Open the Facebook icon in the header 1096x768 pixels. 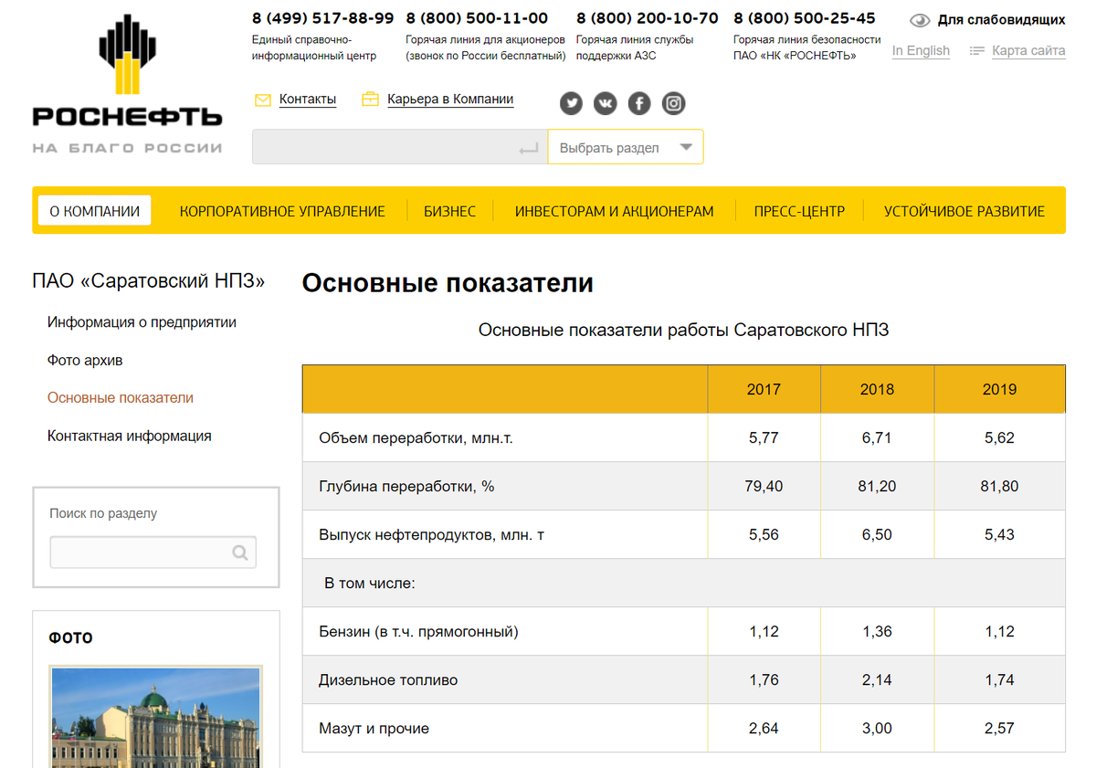(x=639, y=103)
